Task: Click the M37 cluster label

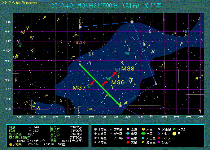Action: click(79, 88)
